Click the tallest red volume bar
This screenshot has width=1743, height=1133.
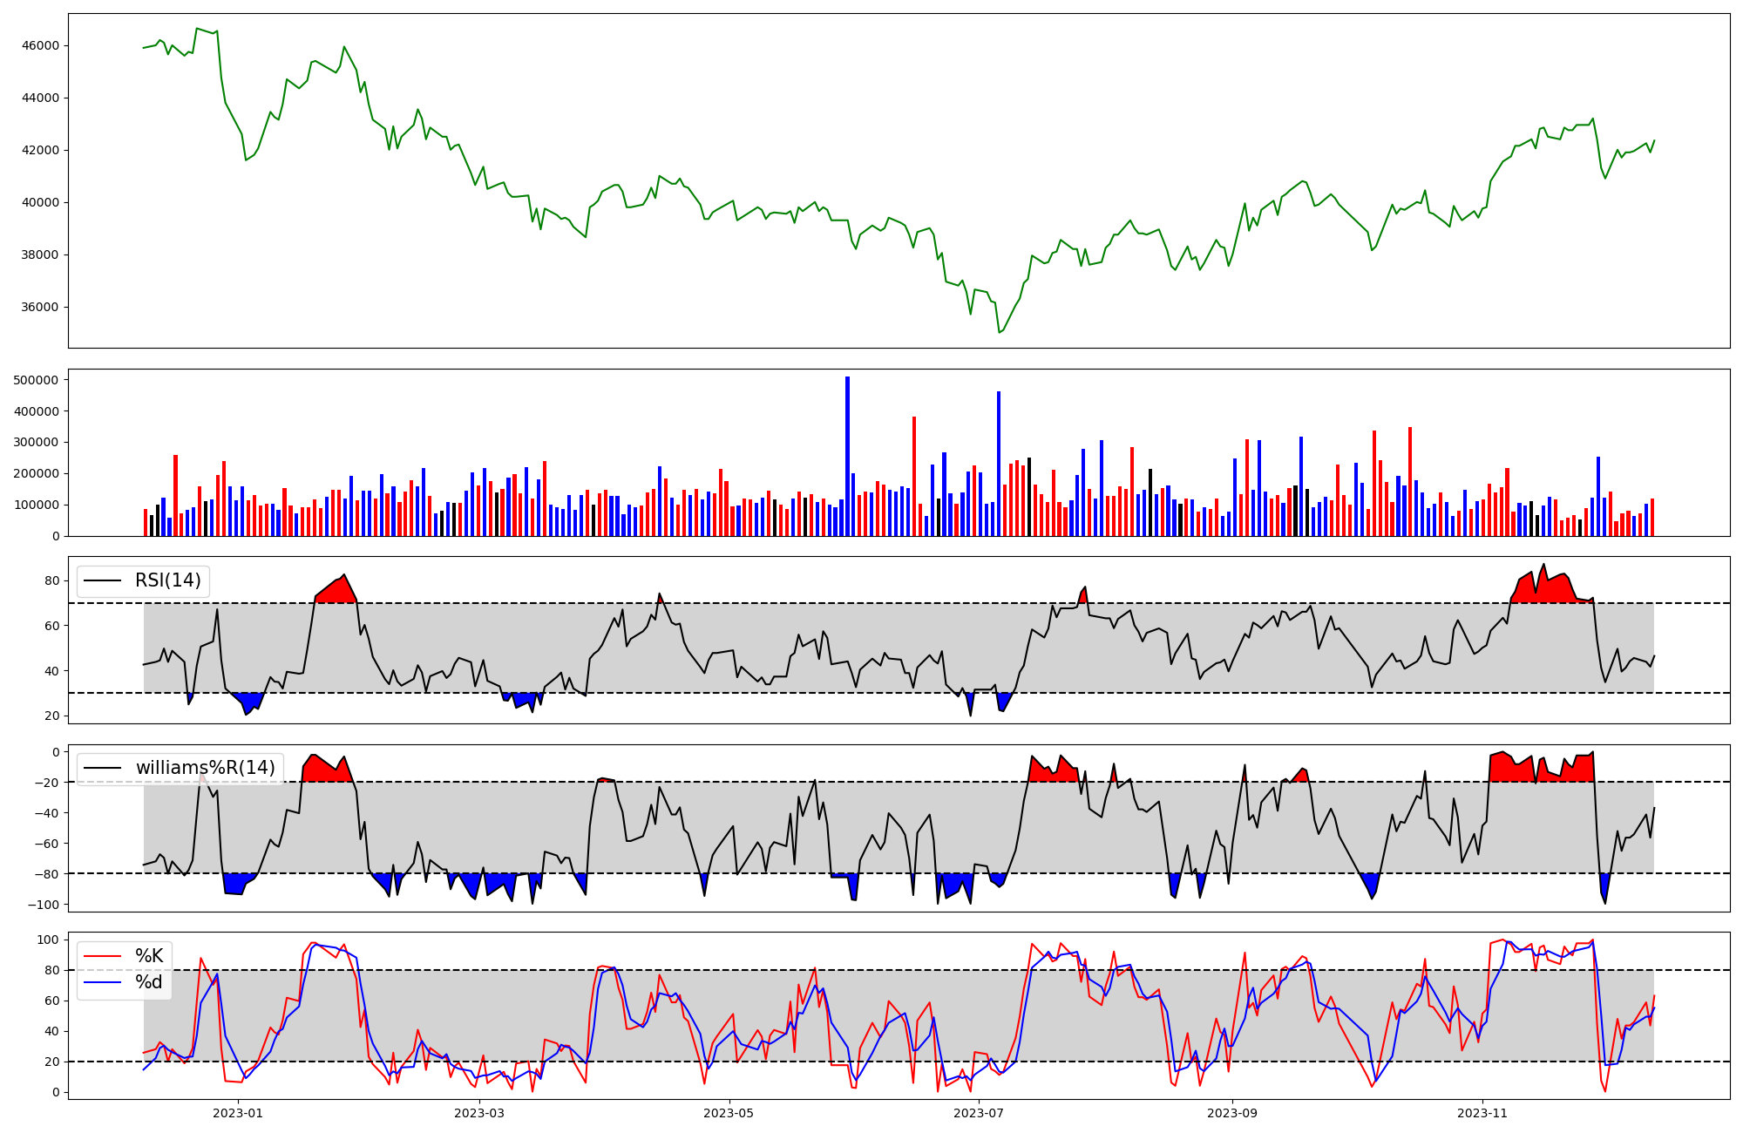point(914,477)
